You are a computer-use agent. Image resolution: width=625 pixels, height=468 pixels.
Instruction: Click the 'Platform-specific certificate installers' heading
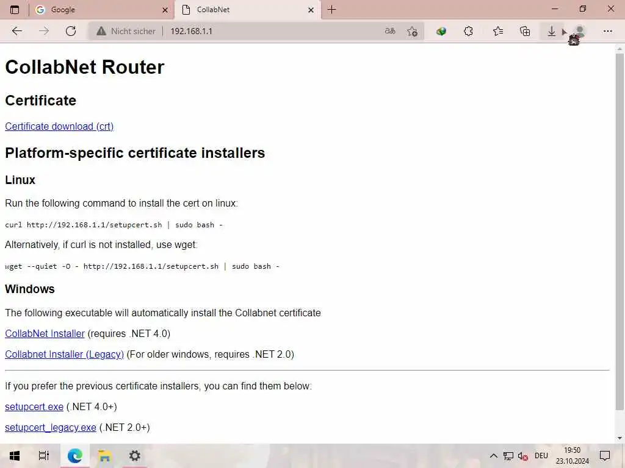click(135, 153)
